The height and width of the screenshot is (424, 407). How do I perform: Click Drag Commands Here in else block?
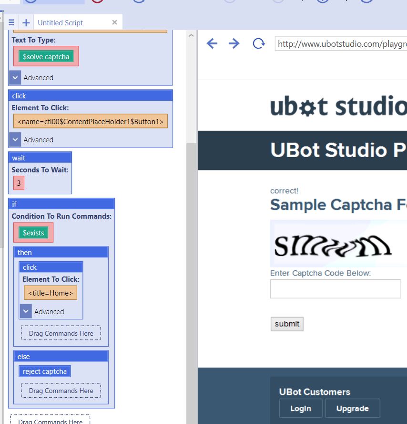click(x=61, y=391)
